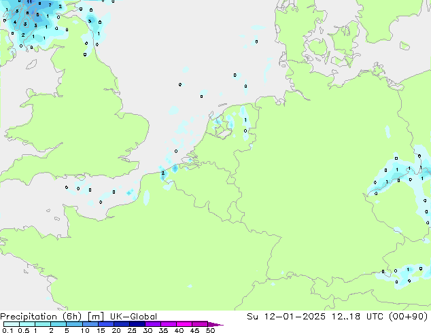Image resolution: width=431 pixels, height=333 pixels.
Task: Pick the 15–20 blue legend swatch
Action: pos(106,324)
